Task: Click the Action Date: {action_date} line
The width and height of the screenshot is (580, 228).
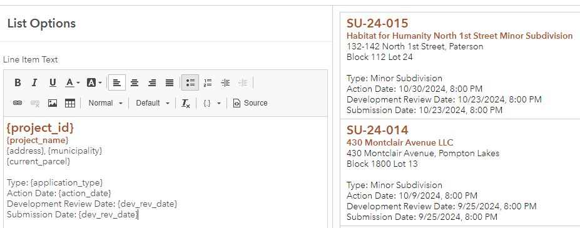Action: pos(59,193)
